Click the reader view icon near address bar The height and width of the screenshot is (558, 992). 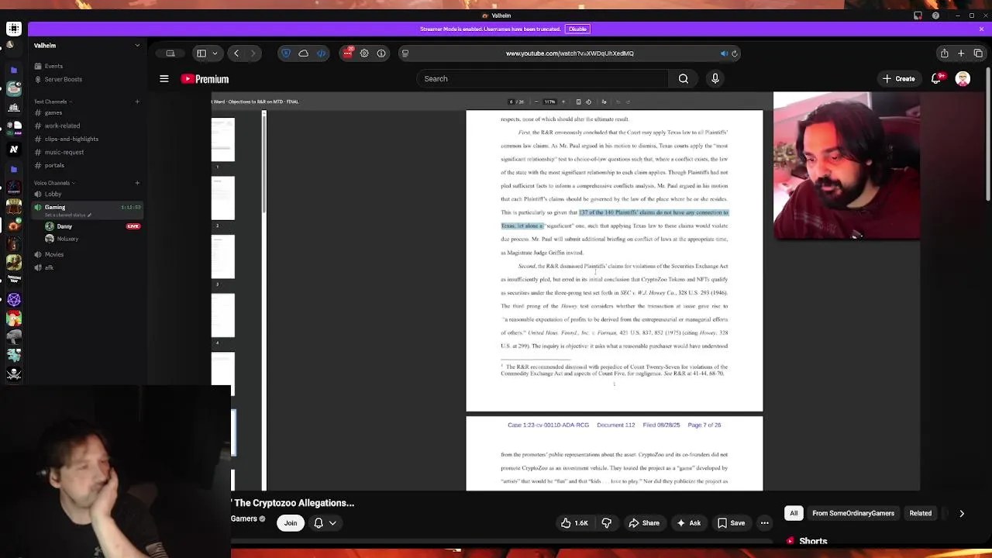coord(405,53)
